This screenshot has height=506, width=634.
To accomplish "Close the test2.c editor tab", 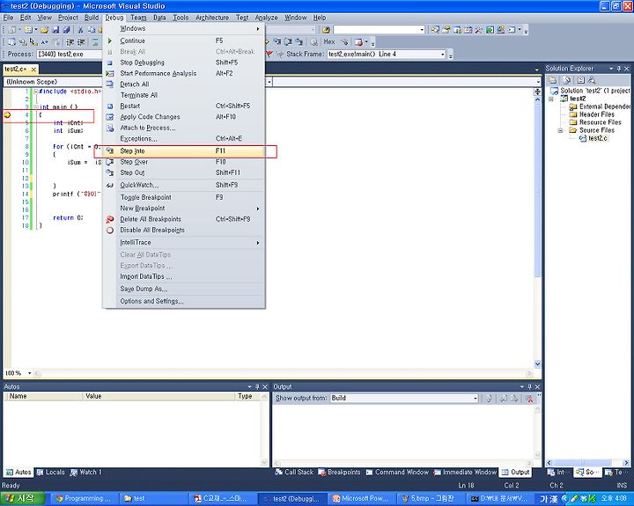I will [x=33, y=70].
